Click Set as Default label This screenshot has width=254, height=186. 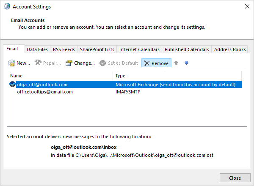coord(123,63)
